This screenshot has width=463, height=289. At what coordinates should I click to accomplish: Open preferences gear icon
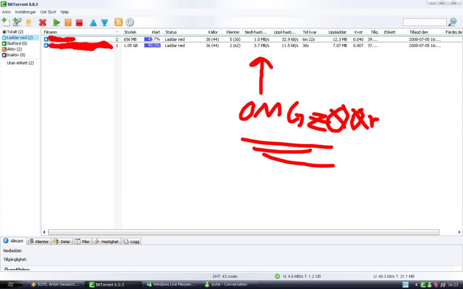pyautogui.click(x=130, y=22)
